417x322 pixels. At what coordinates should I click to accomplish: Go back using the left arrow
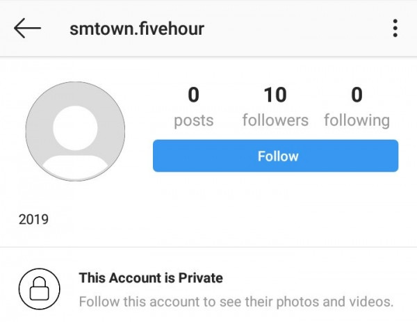click(x=27, y=29)
